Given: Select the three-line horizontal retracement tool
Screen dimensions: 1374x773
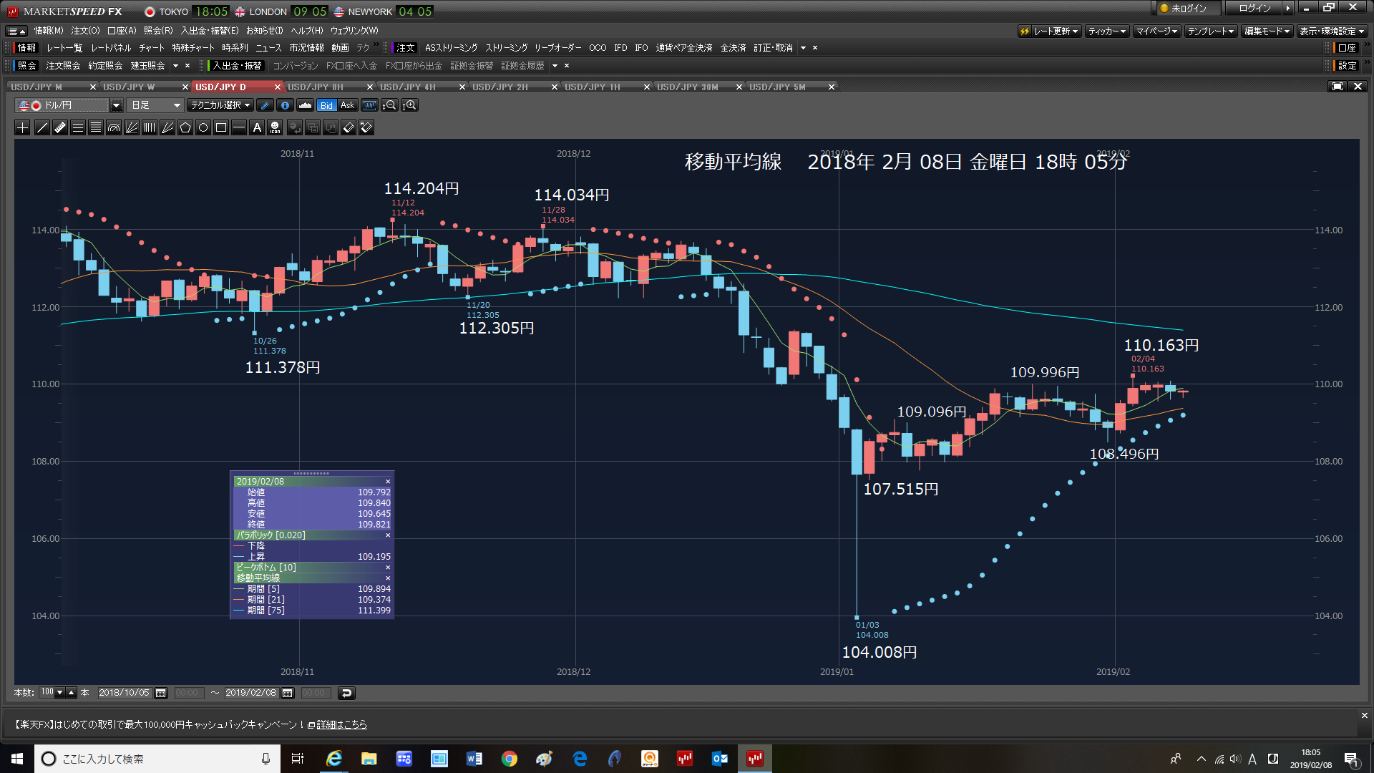Looking at the screenshot, I should [x=78, y=127].
